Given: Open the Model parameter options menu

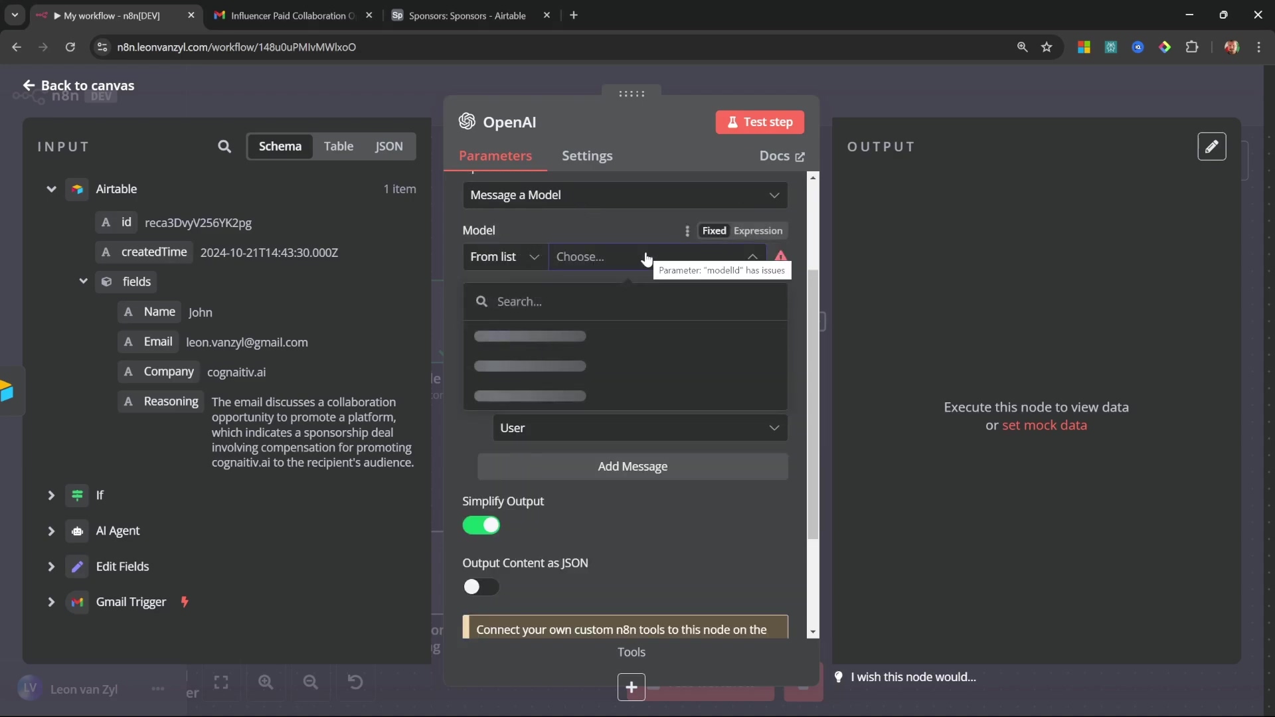Looking at the screenshot, I should (x=687, y=231).
